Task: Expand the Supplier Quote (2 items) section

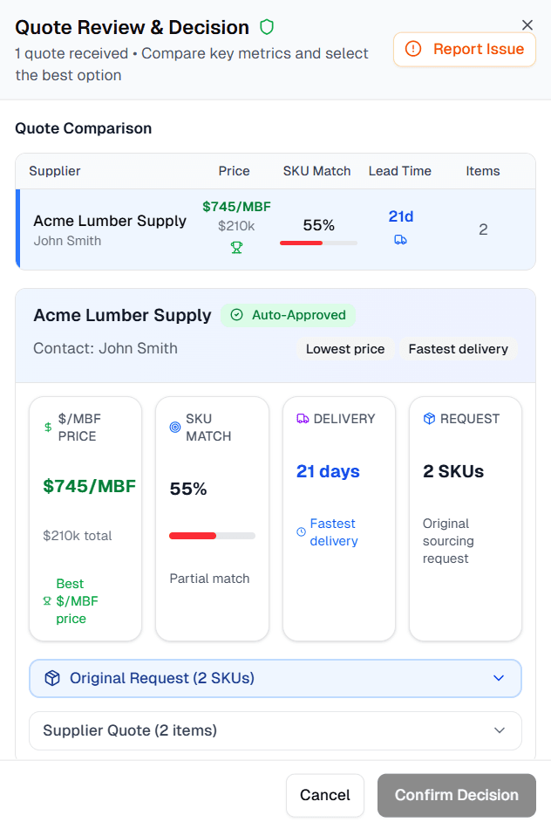Action: point(275,730)
